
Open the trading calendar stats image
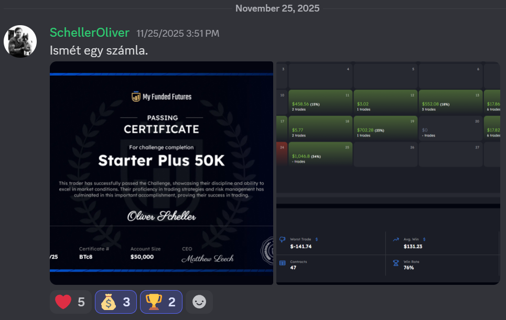388,173
